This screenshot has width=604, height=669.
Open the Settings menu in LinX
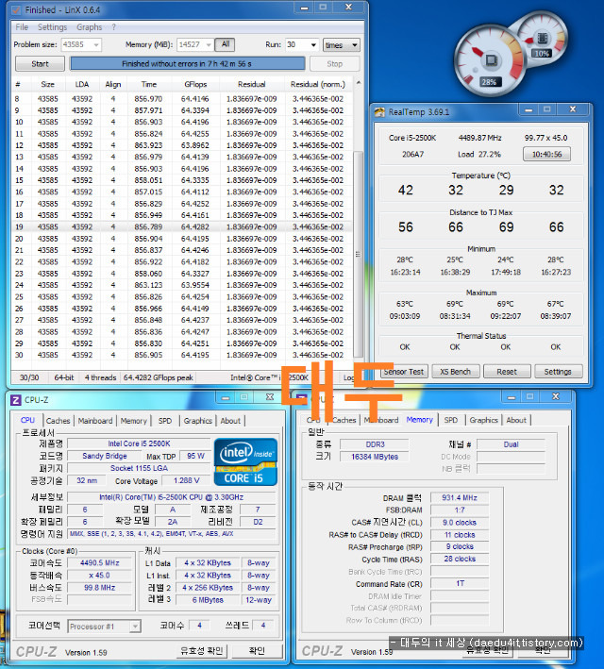[52, 26]
